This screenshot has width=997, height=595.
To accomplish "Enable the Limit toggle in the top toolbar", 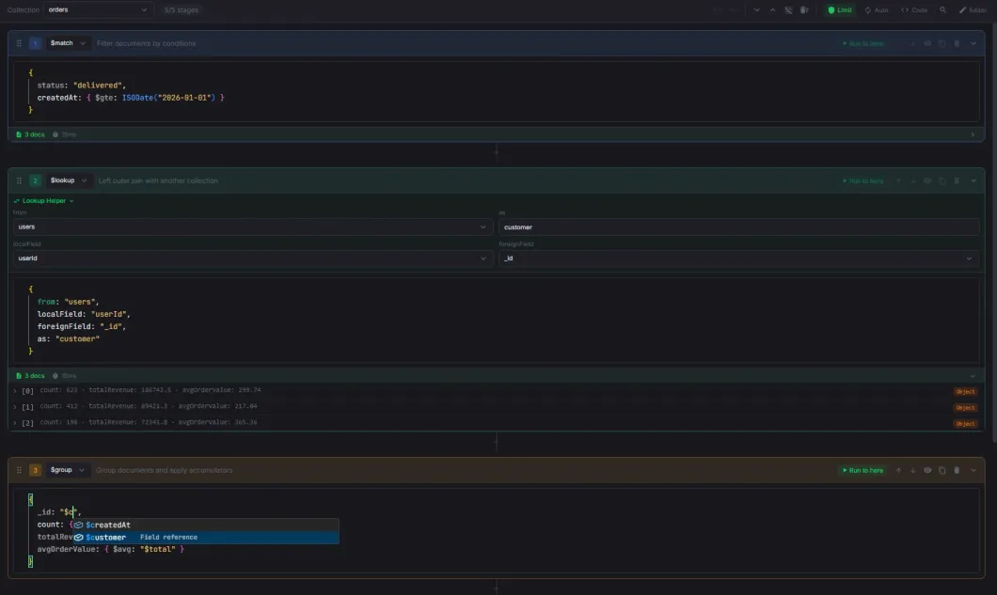I will point(838,9).
